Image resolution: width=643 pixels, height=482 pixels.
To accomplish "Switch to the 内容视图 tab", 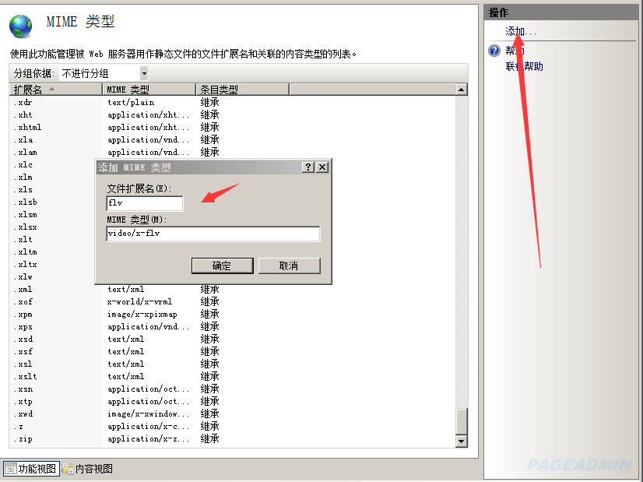I will pyautogui.click(x=87, y=469).
